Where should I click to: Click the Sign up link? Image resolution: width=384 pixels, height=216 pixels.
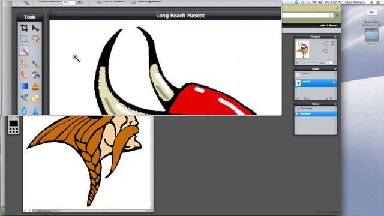[332, 25]
